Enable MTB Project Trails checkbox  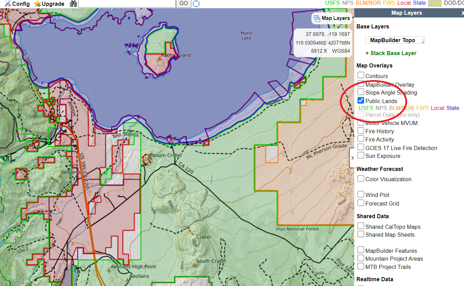tap(361, 266)
